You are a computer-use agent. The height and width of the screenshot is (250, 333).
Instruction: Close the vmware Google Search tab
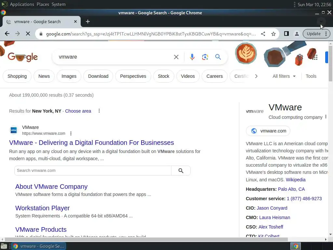pyautogui.click(x=75, y=21)
